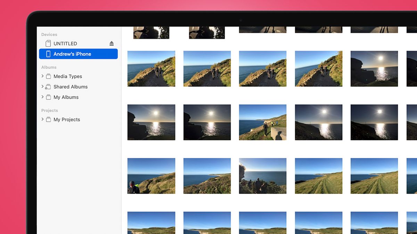Click the My Albums folder icon
417x234 pixels.
tap(48, 97)
